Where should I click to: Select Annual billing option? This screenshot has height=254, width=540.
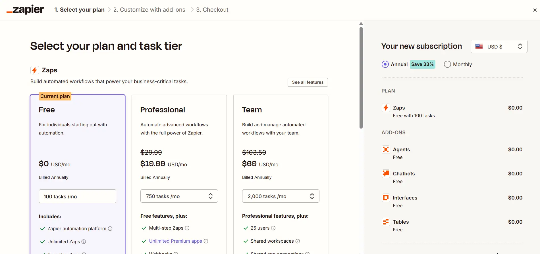point(385,64)
